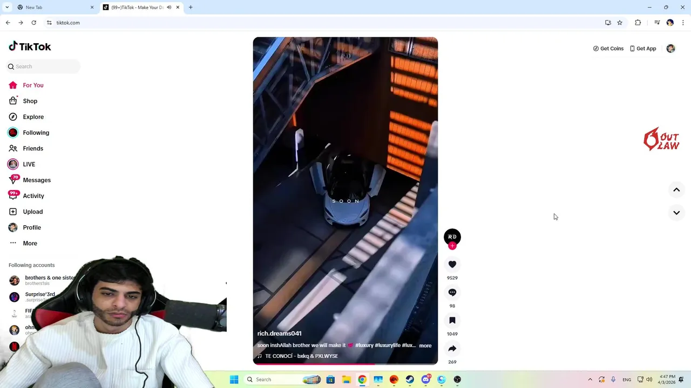The height and width of the screenshot is (388, 691).
Task: Reload the current page
Action: (33, 23)
